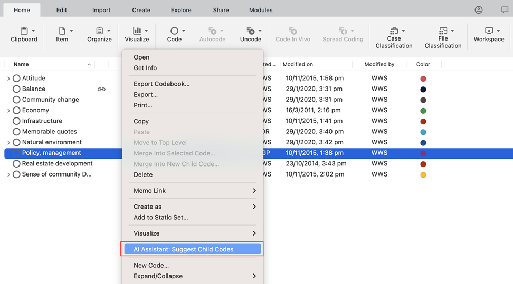Click the code circle icon for Infrastructure
The image size is (513, 284).
16,121
